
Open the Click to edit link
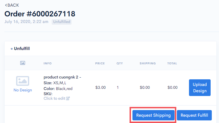coord(54,98)
